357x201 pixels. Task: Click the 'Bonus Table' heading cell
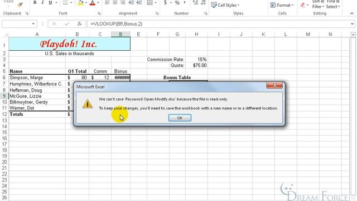(x=177, y=78)
